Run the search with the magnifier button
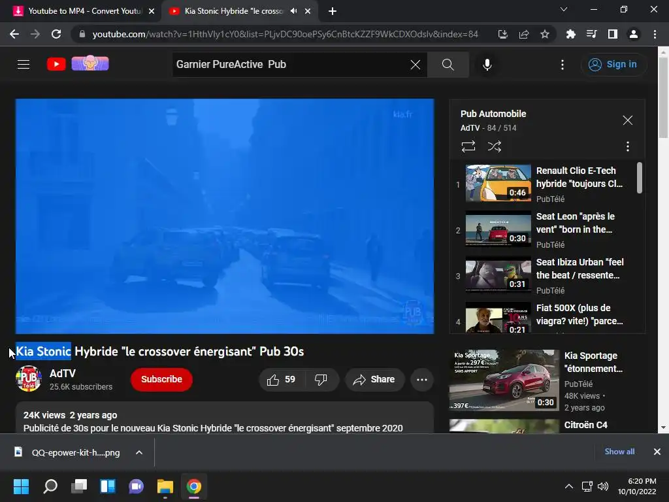This screenshot has height=502, width=669. coord(448,65)
